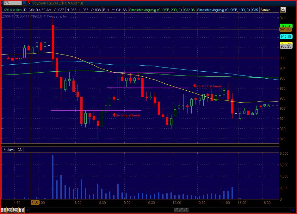The height and width of the screenshot is (214, 297).
Task: Click right arrow of horizontal scrollbar
Action: pos(294,210)
